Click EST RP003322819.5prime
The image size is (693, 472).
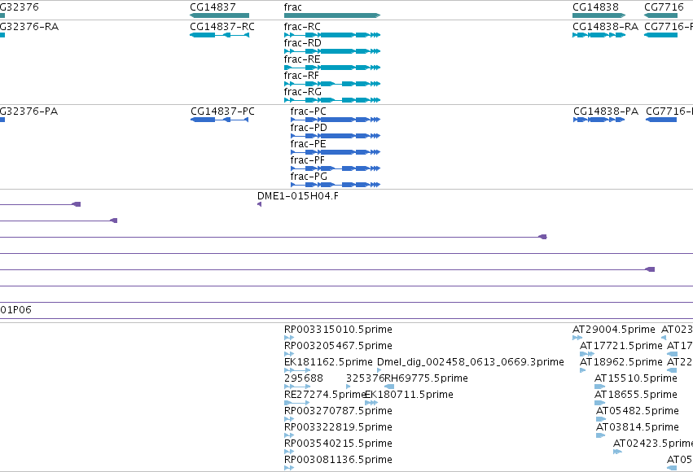(x=338, y=427)
